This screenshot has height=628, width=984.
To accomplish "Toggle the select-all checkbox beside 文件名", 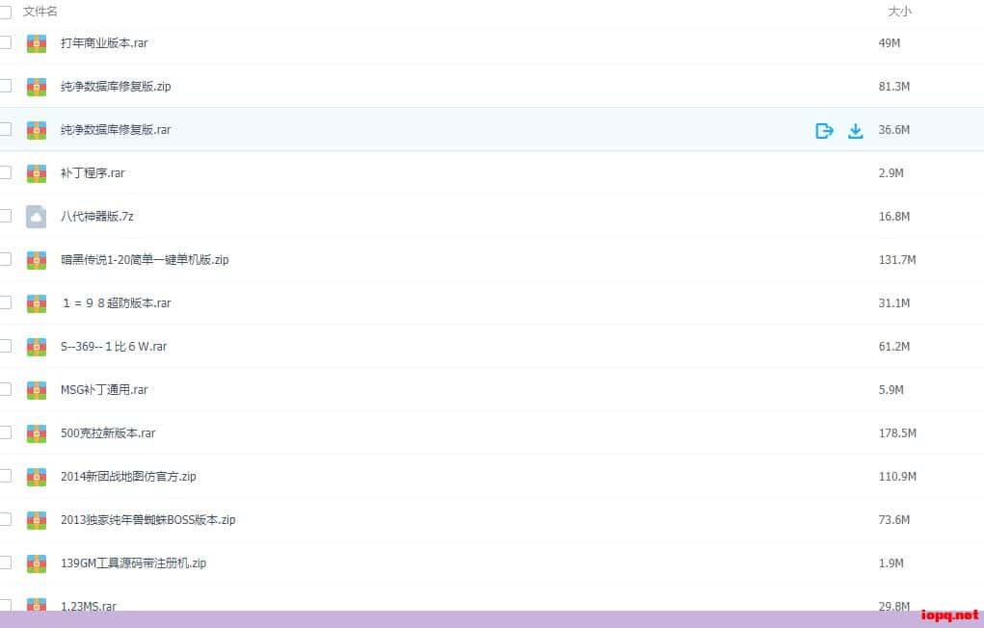I will tap(5, 13).
